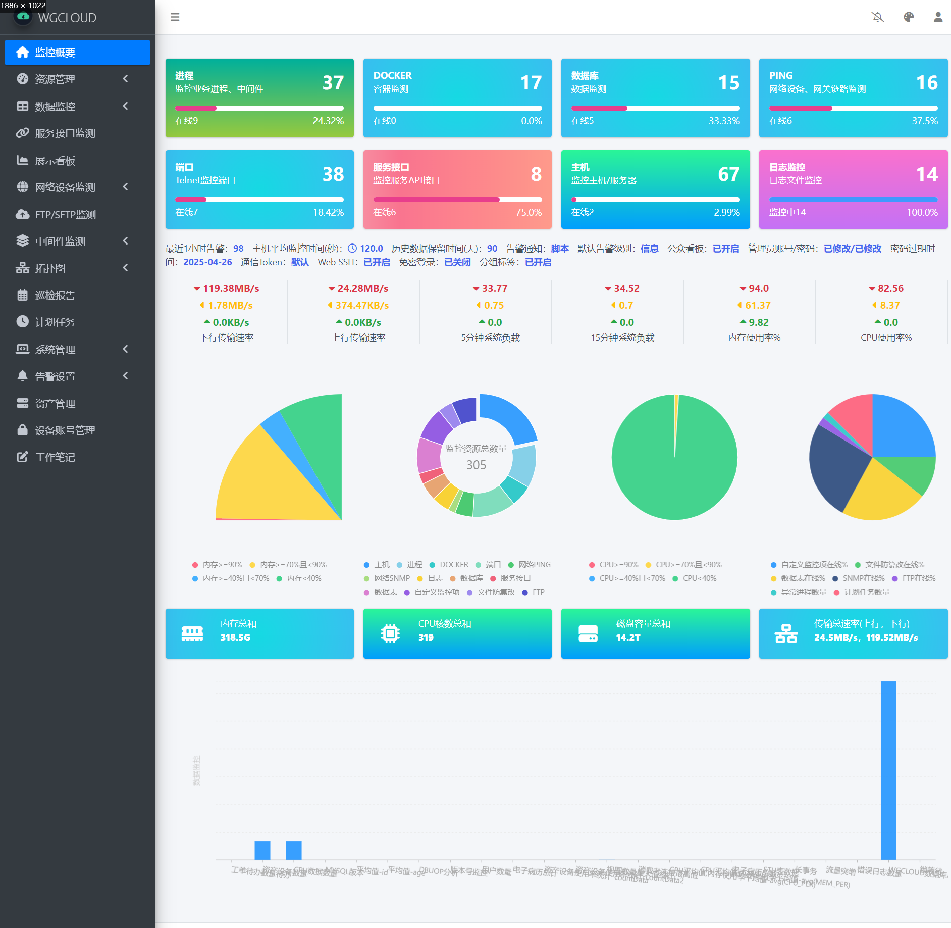Toggle the 自定义监控项在线% legend item
951x928 pixels.
point(809,565)
